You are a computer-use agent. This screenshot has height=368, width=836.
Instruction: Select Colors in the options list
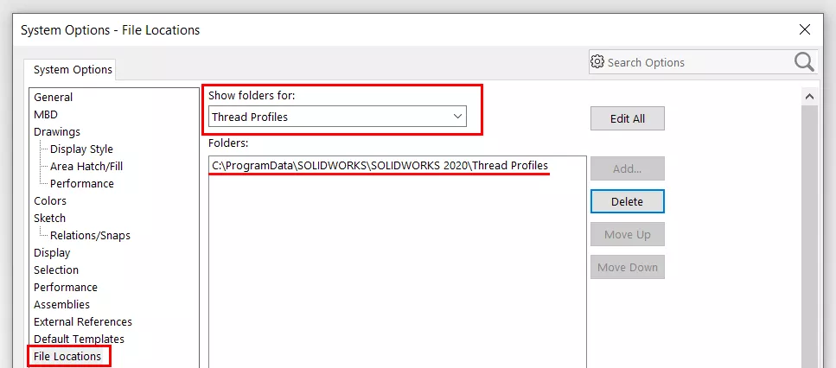pos(50,201)
